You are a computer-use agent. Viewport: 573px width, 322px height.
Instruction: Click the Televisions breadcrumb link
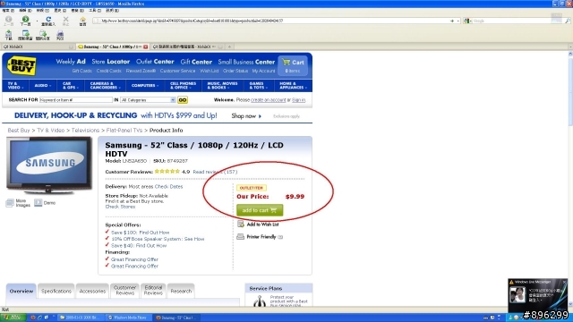[x=85, y=131]
